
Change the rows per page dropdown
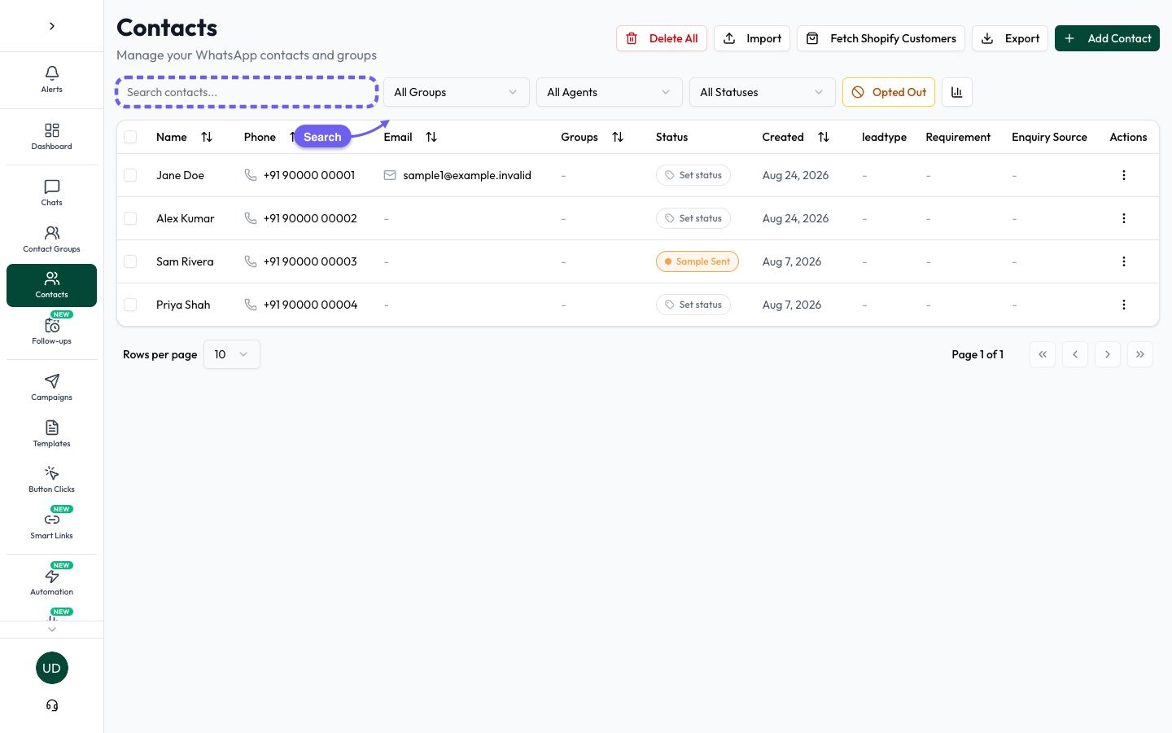pyautogui.click(x=232, y=354)
